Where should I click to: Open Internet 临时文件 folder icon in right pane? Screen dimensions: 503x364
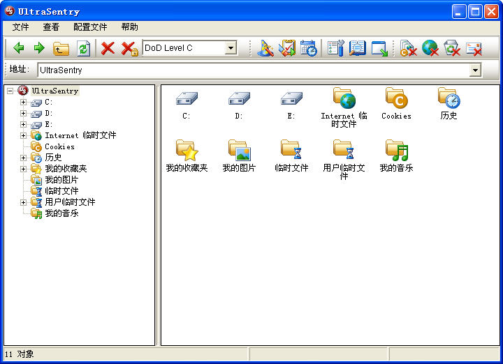344,98
